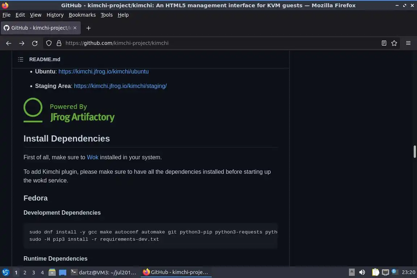Open the taskbar start menu icon
Viewport: 417px width, 278px height.
[5, 272]
